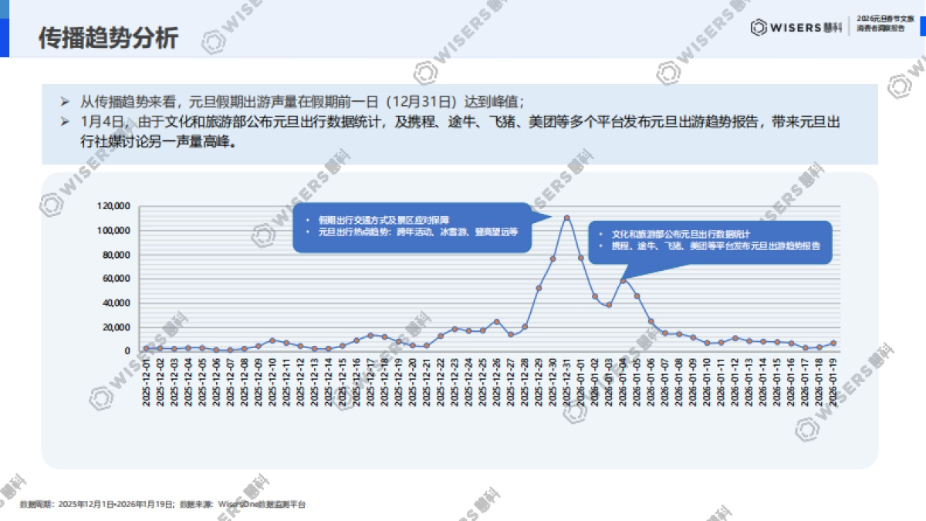
Task: Select the 传播趋势分析 title tab
Action: point(106,35)
